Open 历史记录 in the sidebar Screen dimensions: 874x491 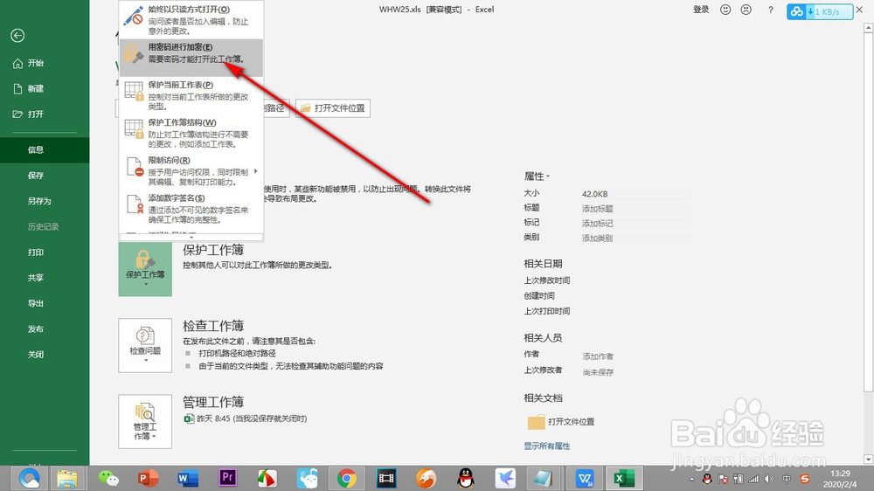[43, 227]
